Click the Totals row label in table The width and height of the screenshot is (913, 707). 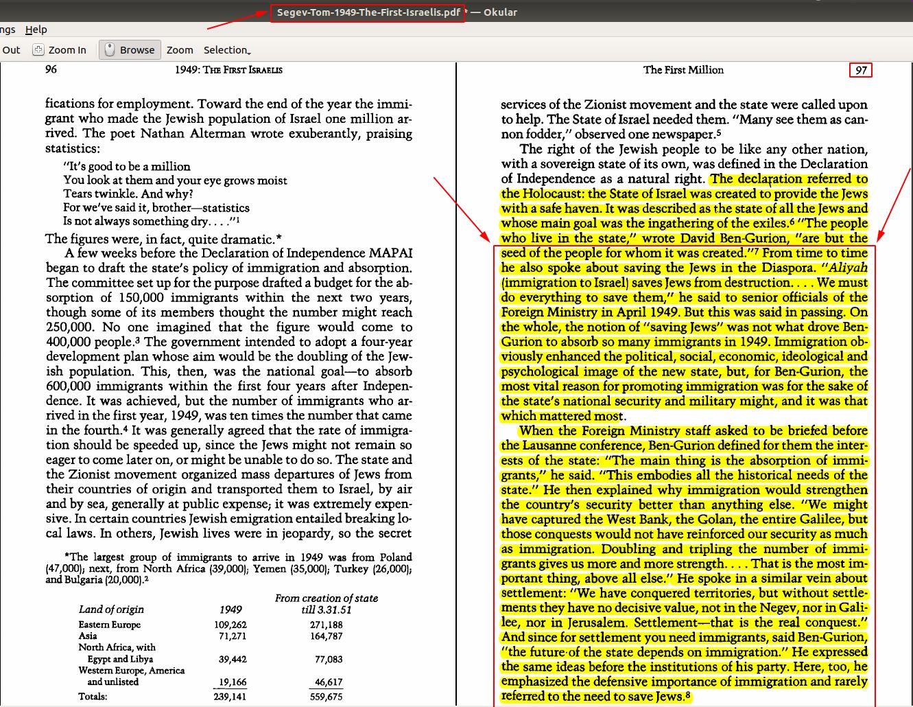(x=93, y=696)
